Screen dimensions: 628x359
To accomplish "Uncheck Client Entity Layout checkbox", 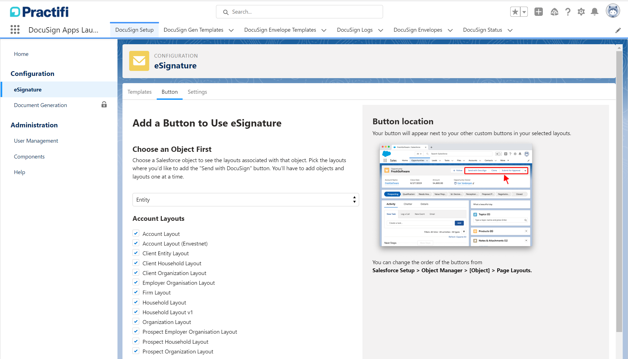I will pos(136,253).
